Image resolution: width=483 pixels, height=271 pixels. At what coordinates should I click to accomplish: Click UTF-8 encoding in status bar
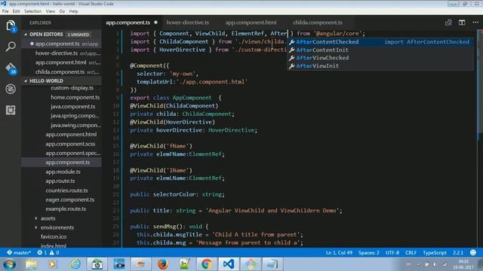392,253
